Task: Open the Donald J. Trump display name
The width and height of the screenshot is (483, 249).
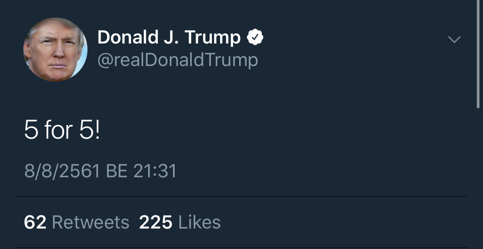Action: pyautogui.click(x=169, y=37)
